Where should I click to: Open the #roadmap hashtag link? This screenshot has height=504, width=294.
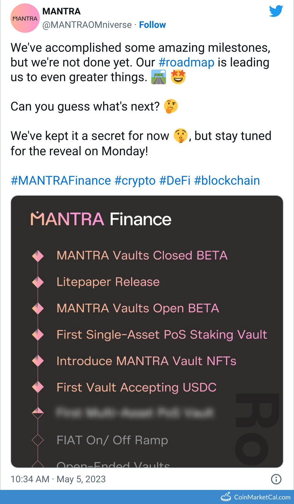(x=187, y=62)
